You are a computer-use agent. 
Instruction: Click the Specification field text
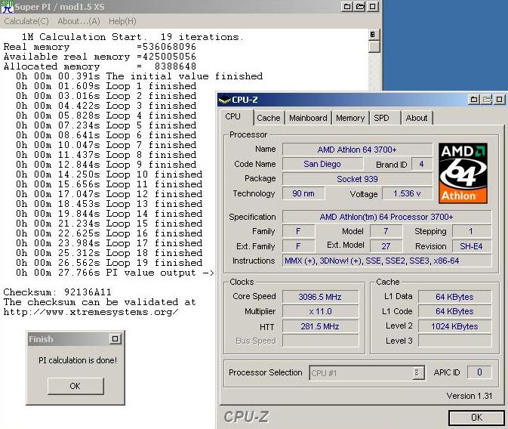click(386, 217)
